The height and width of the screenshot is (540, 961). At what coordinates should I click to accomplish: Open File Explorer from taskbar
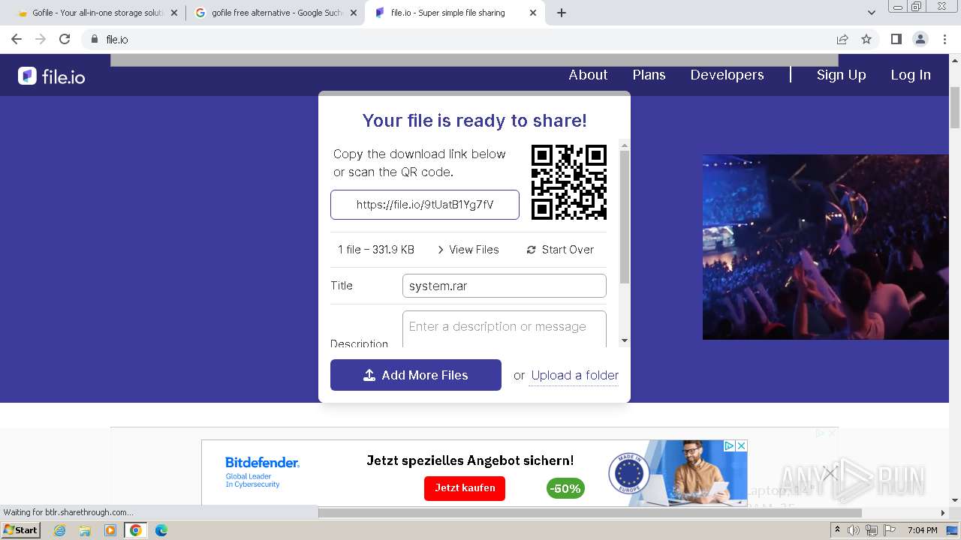coord(85,530)
